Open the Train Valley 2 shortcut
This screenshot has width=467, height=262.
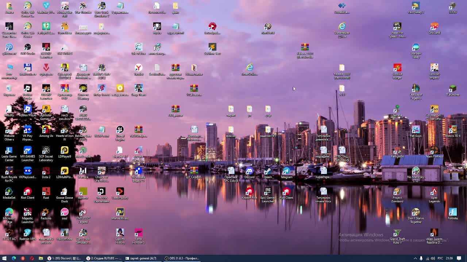point(416,8)
